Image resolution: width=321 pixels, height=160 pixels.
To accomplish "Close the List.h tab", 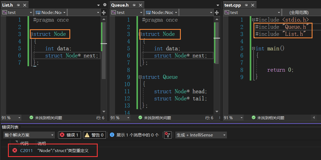I will click(24, 5).
